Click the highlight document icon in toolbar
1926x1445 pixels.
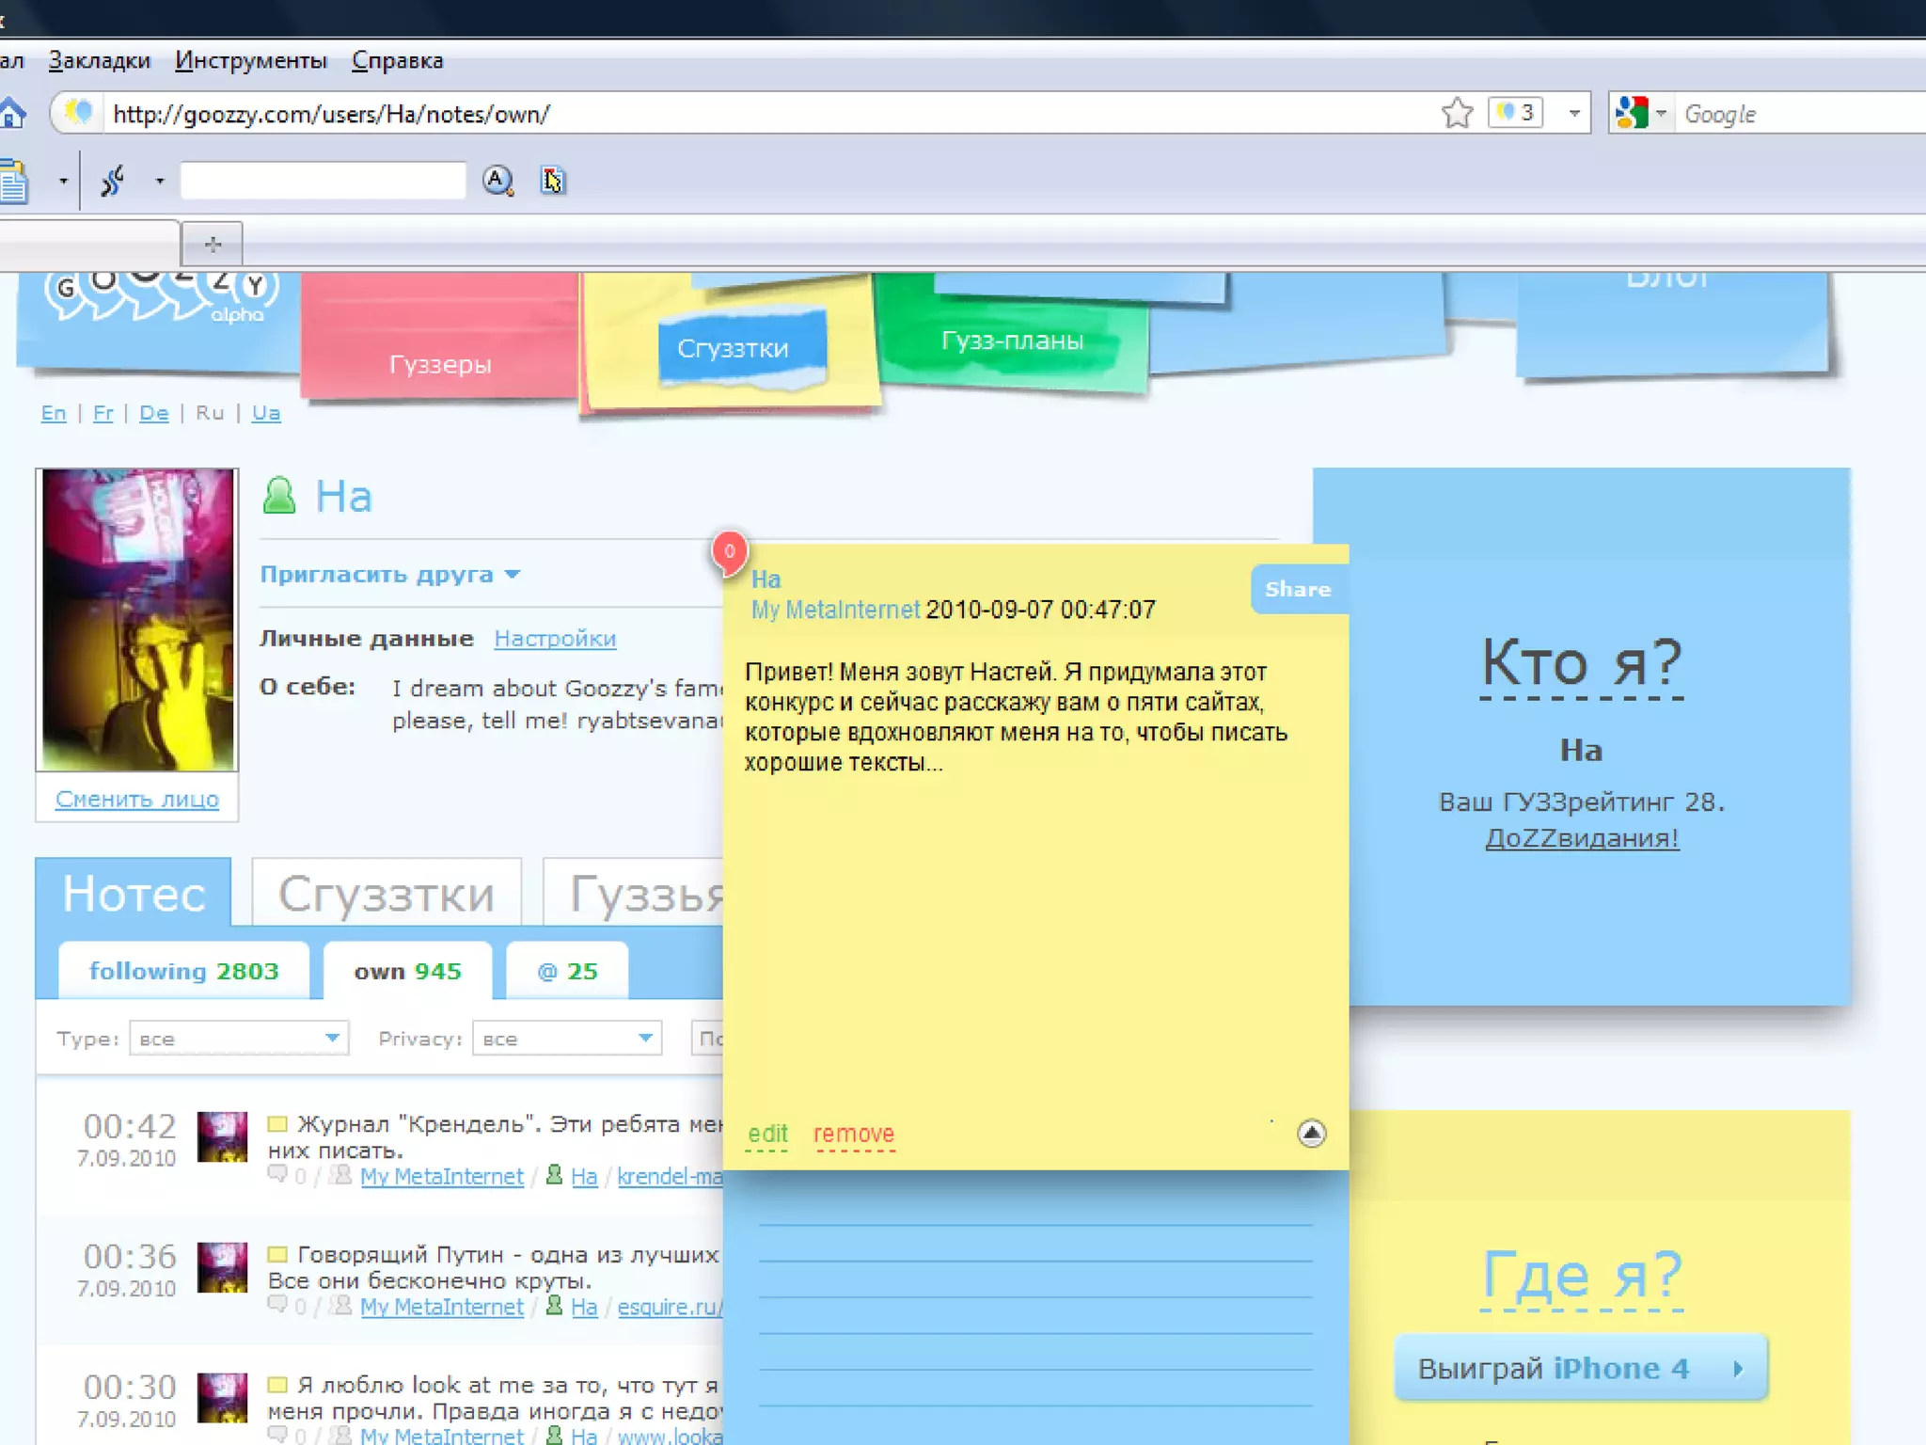(552, 180)
